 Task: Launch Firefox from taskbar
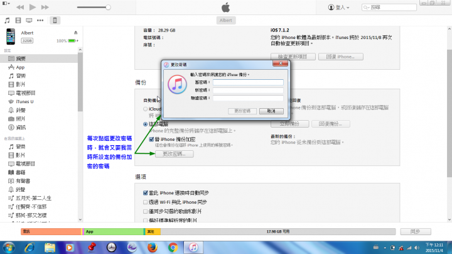tap(152, 248)
